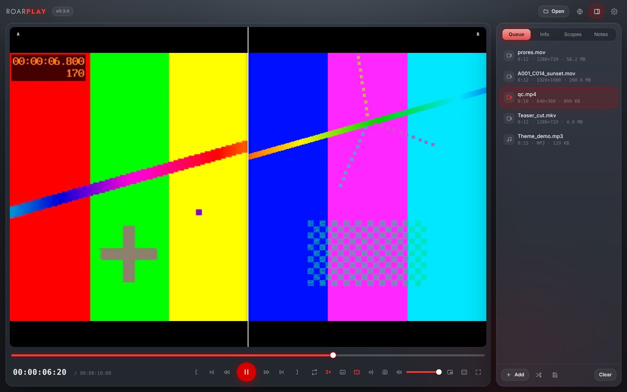Fast-forward the video

[266, 372]
